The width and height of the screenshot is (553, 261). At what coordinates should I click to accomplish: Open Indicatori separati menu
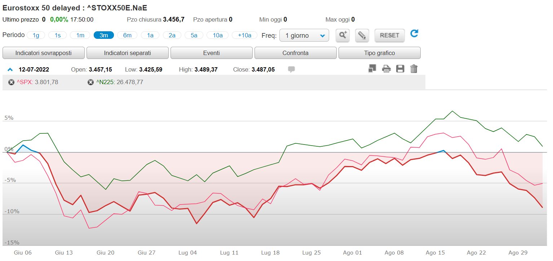128,53
